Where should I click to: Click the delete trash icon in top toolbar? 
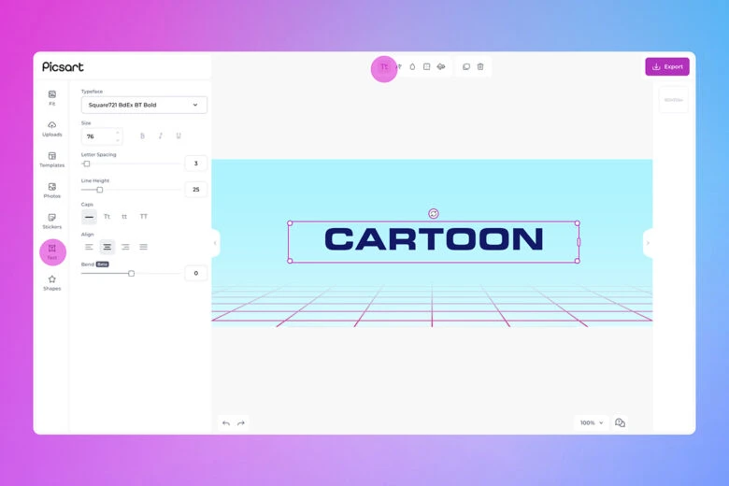480,67
